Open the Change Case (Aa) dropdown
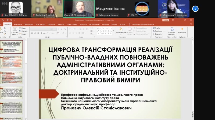 point(53,33)
